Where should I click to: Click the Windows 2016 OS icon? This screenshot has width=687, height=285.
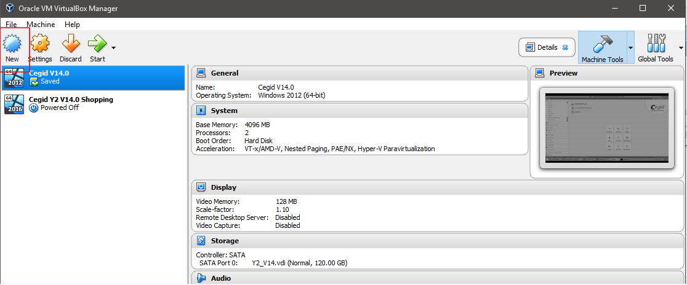tap(14, 104)
